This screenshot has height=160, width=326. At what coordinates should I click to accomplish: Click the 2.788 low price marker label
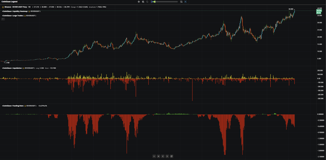point(8,62)
